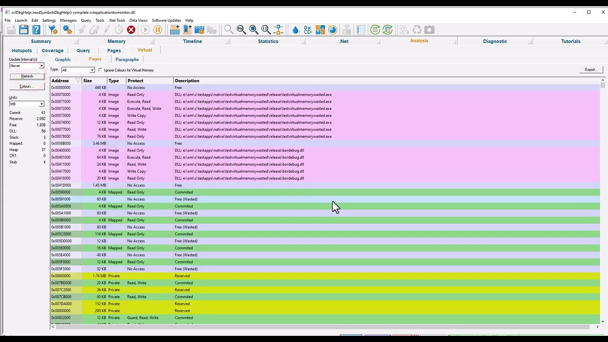The height and width of the screenshot is (342, 608).
Task: Switch to the Timeline tab
Action: [192, 41]
